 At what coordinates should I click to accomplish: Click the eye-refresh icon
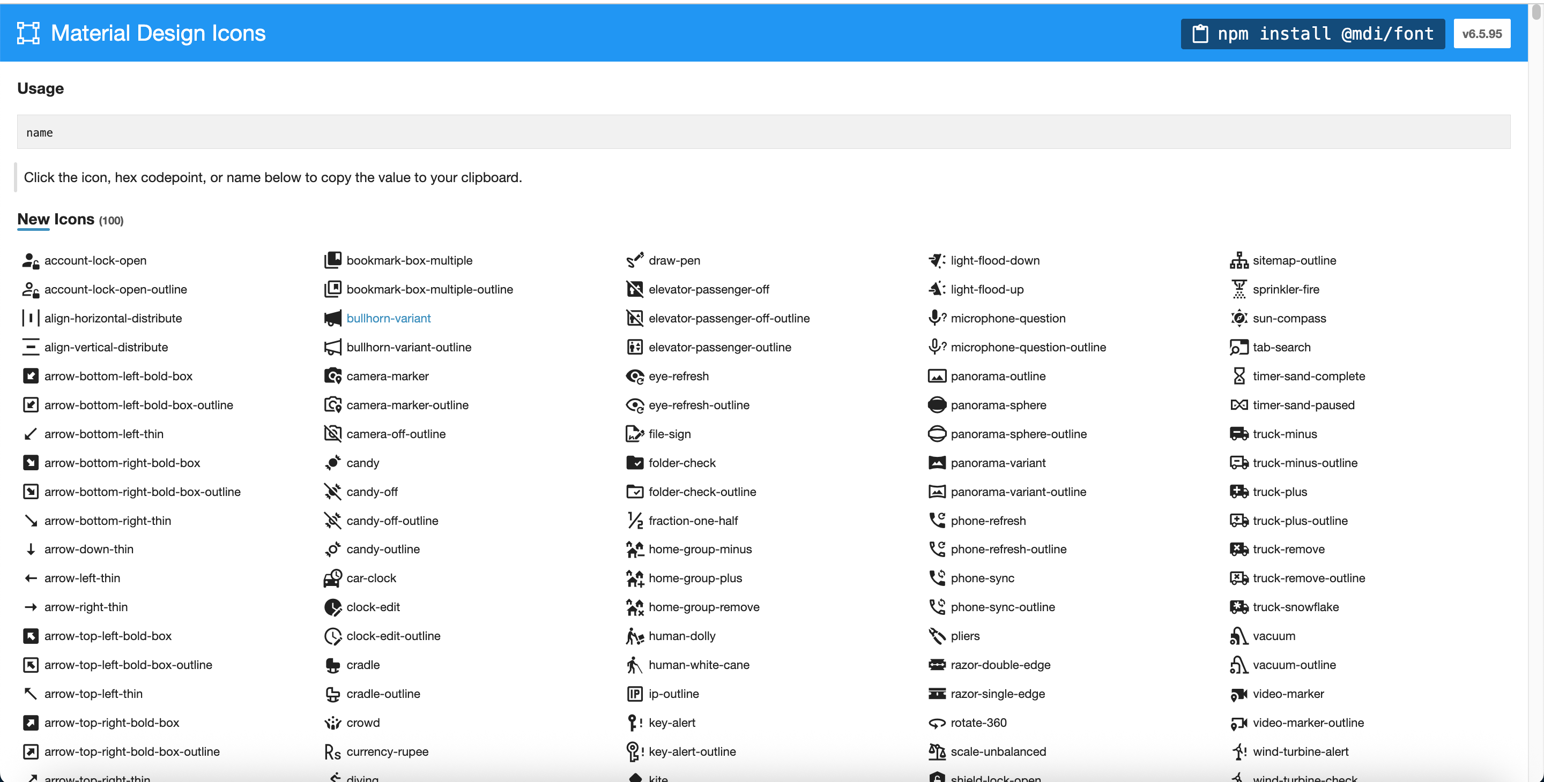pos(634,377)
